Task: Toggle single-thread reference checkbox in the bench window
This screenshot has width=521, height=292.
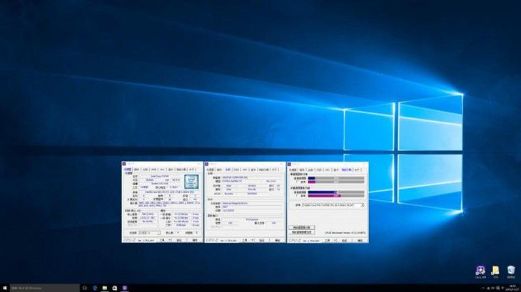Action: 297,182
